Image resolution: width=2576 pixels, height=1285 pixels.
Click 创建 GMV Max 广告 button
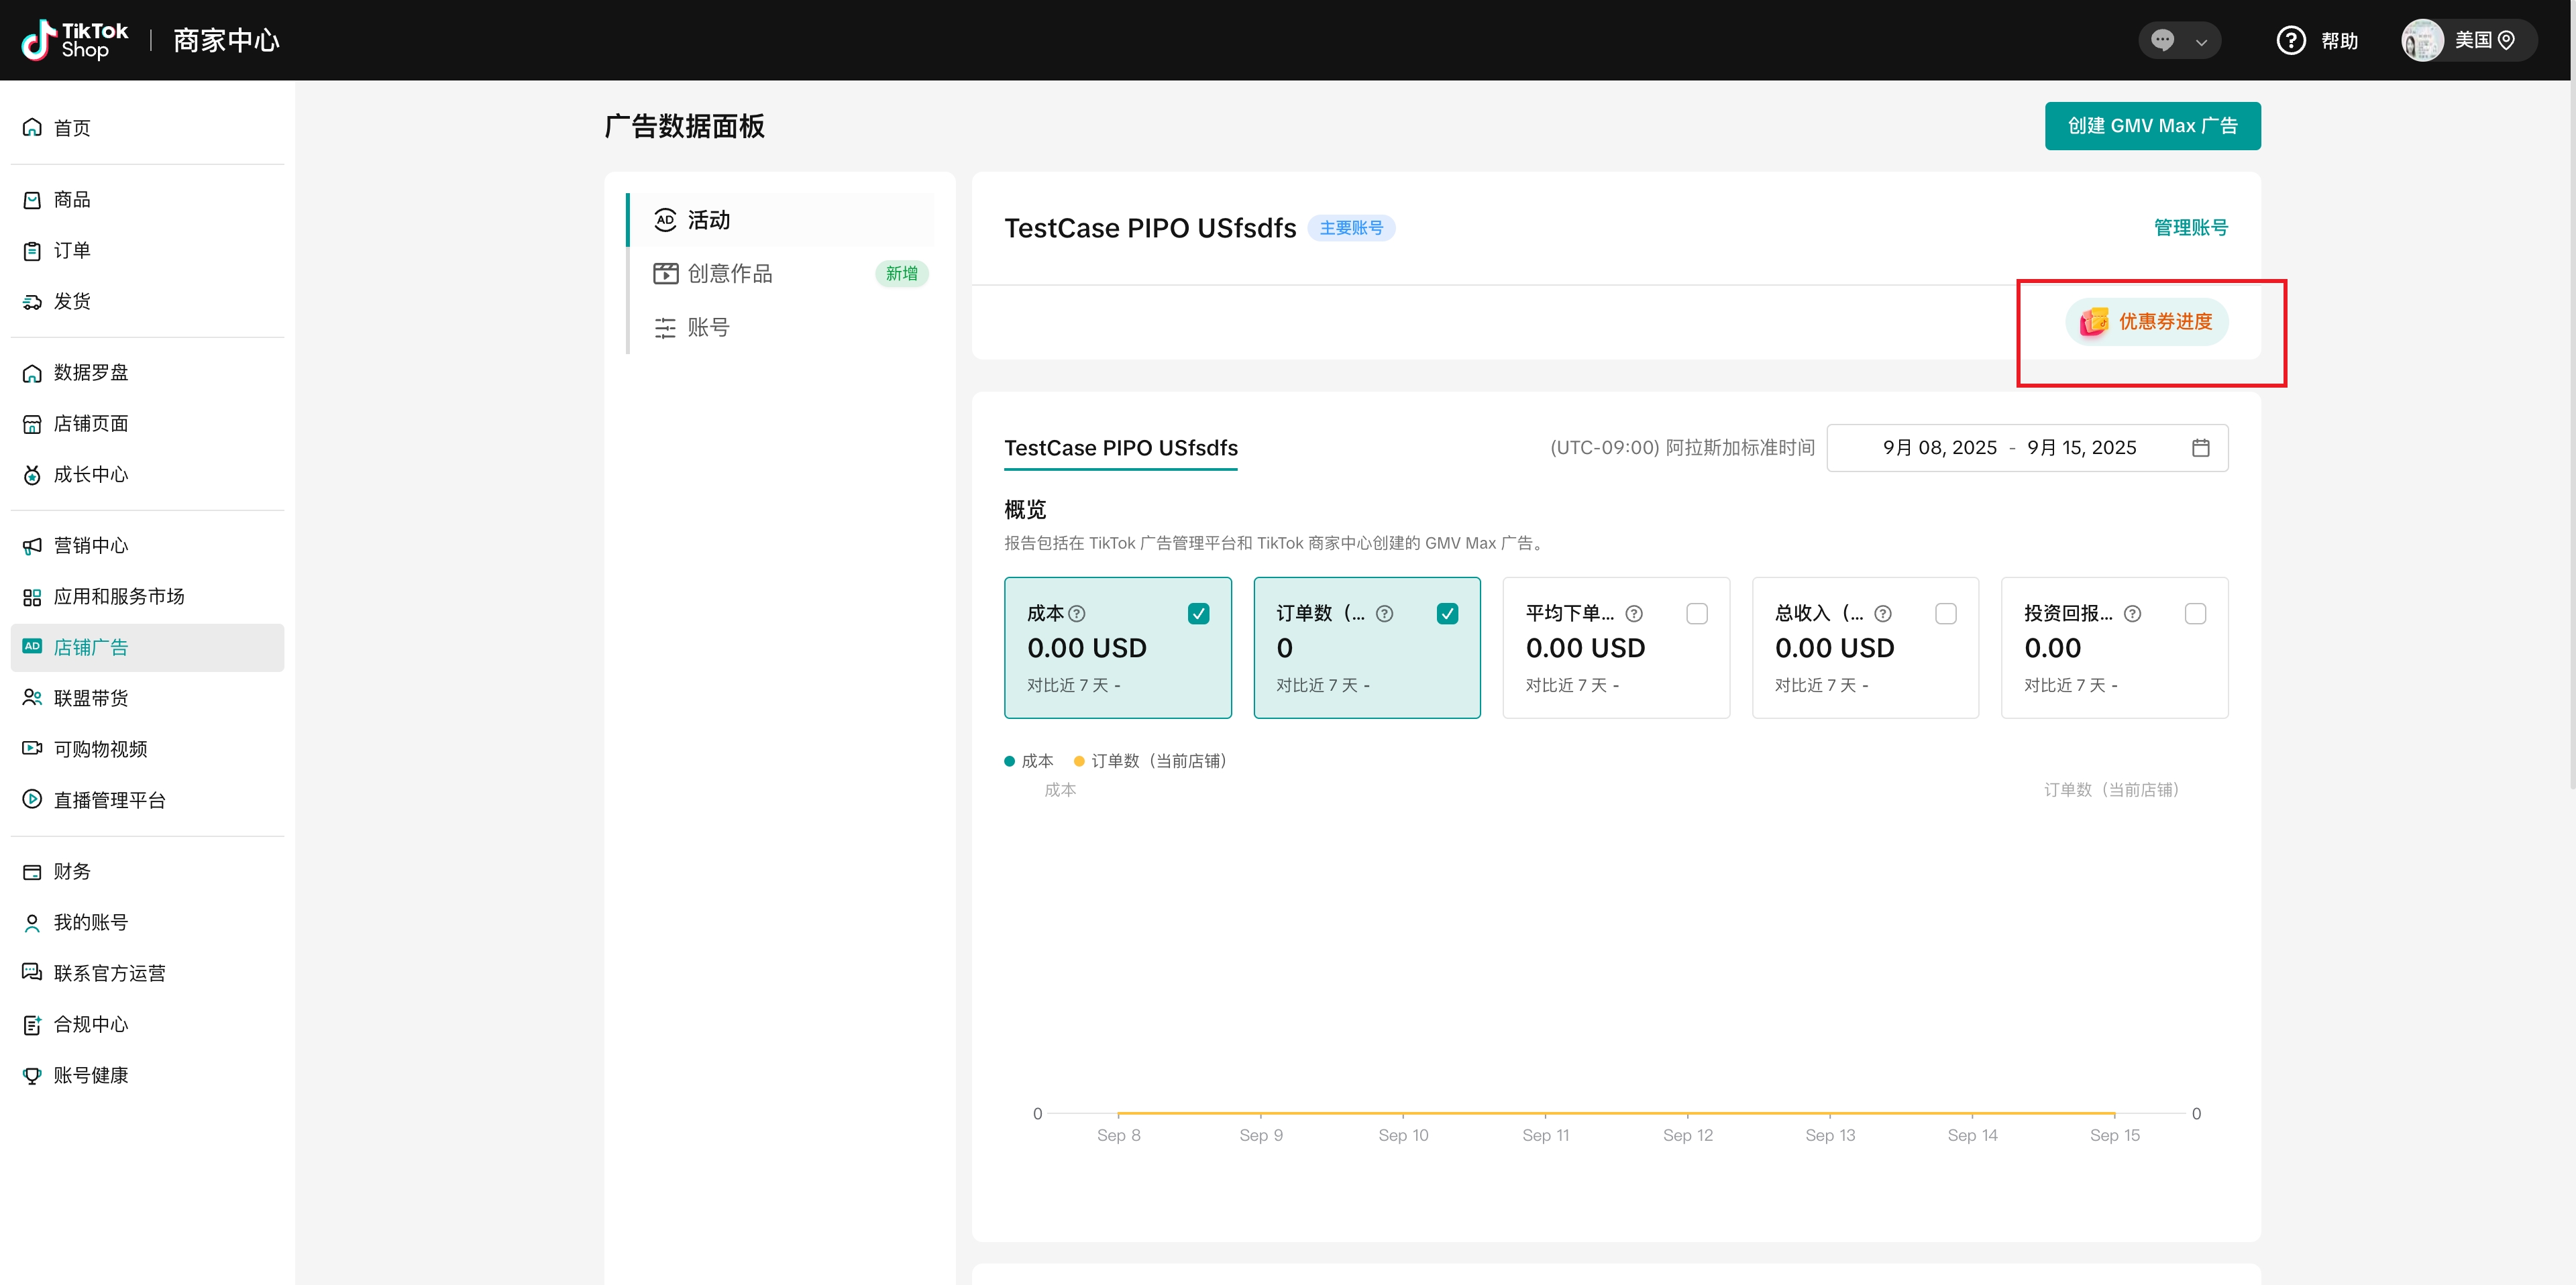pyautogui.click(x=2152, y=126)
